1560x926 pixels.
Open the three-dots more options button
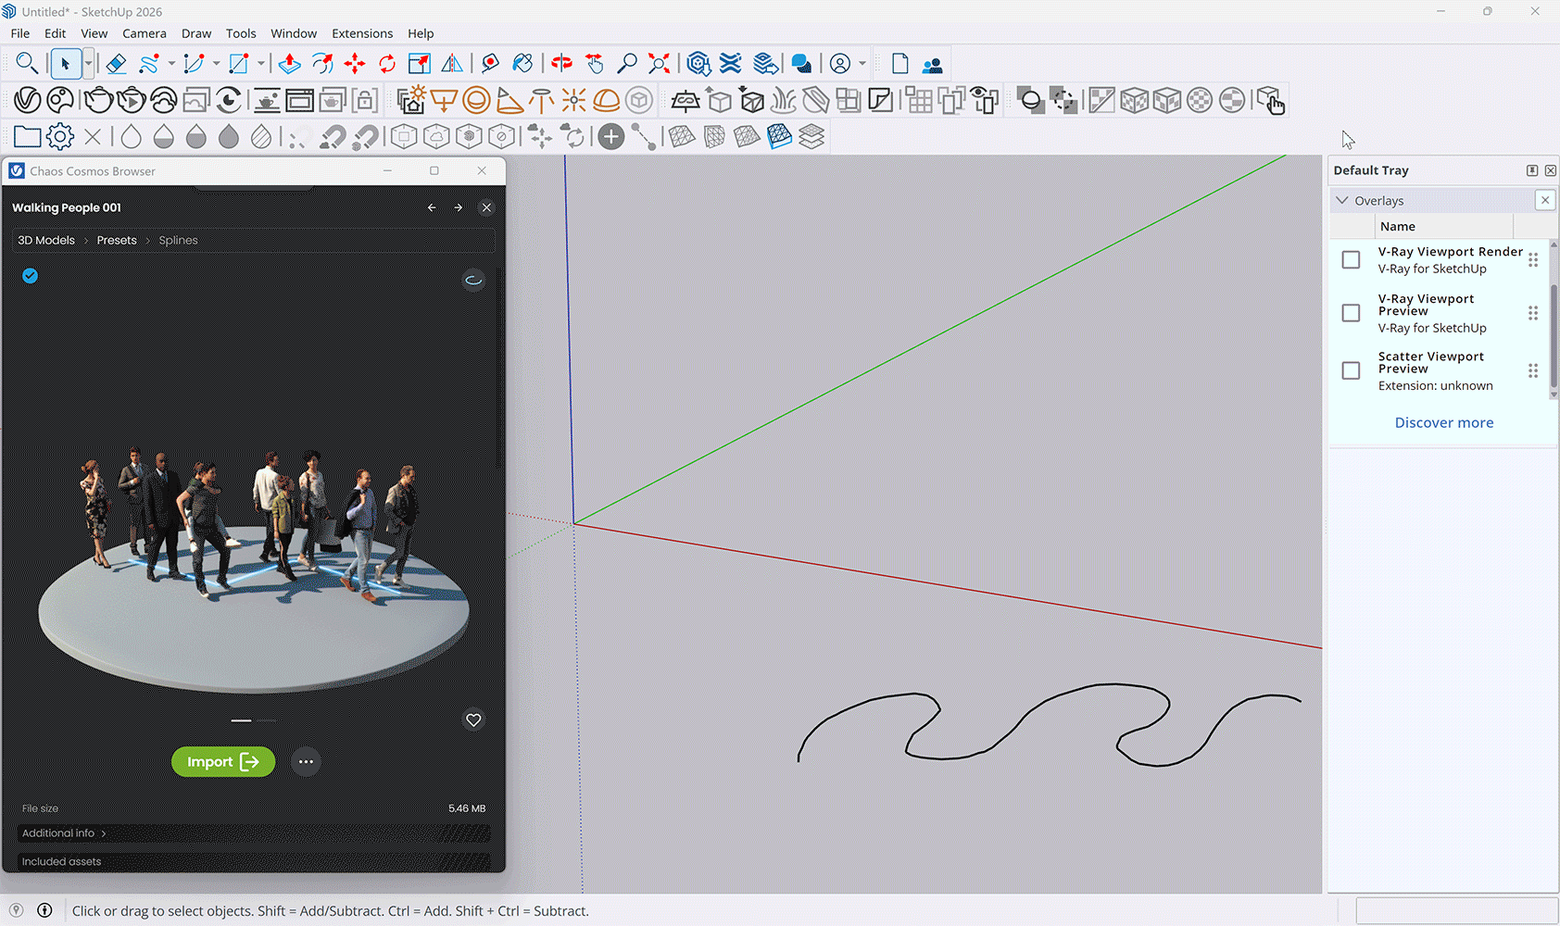pyautogui.click(x=306, y=761)
